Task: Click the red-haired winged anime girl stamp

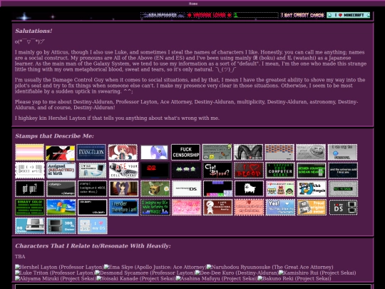Action: click(123, 152)
